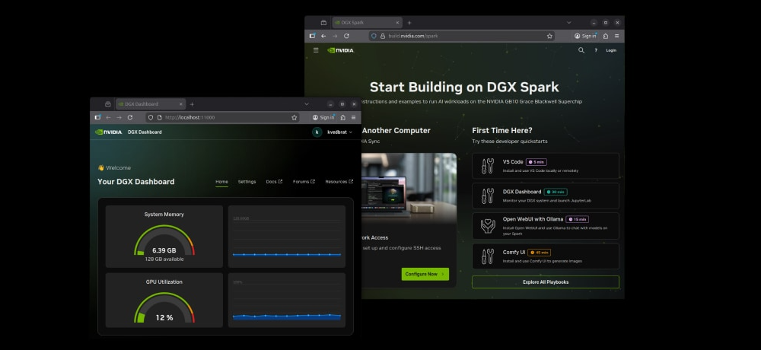Toggle the sidebar icon in the DGX Dashboard toolbar
The height and width of the screenshot is (350, 761).
coord(97,117)
